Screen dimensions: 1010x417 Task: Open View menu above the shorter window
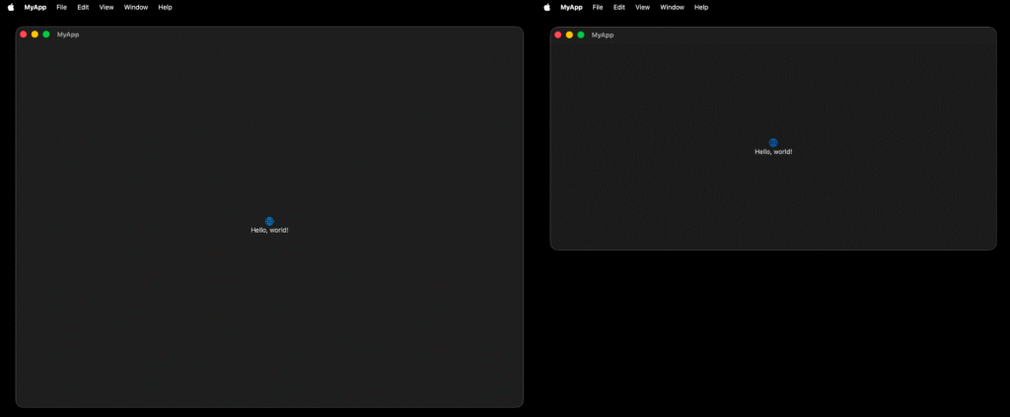642,7
